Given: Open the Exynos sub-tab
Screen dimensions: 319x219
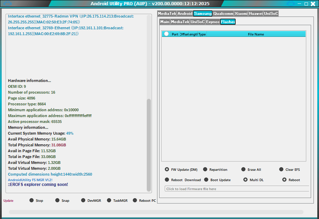Looking at the screenshot, I should 213,22.
